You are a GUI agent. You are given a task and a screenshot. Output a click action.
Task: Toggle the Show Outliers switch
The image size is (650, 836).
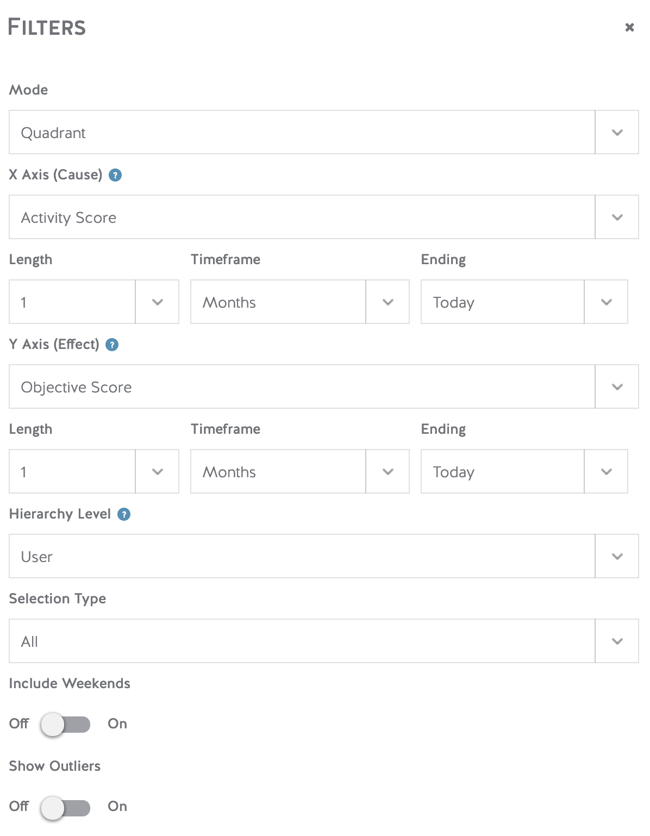coord(66,807)
